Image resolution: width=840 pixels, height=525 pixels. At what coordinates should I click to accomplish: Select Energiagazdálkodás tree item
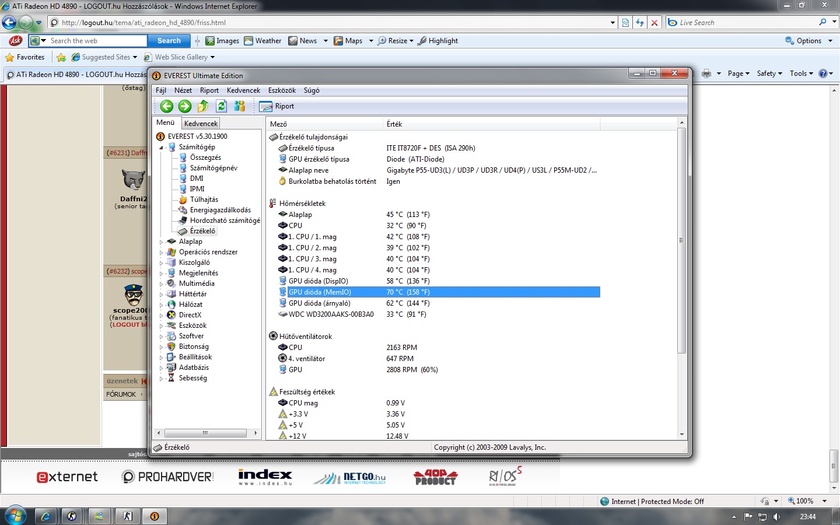coord(220,210)
